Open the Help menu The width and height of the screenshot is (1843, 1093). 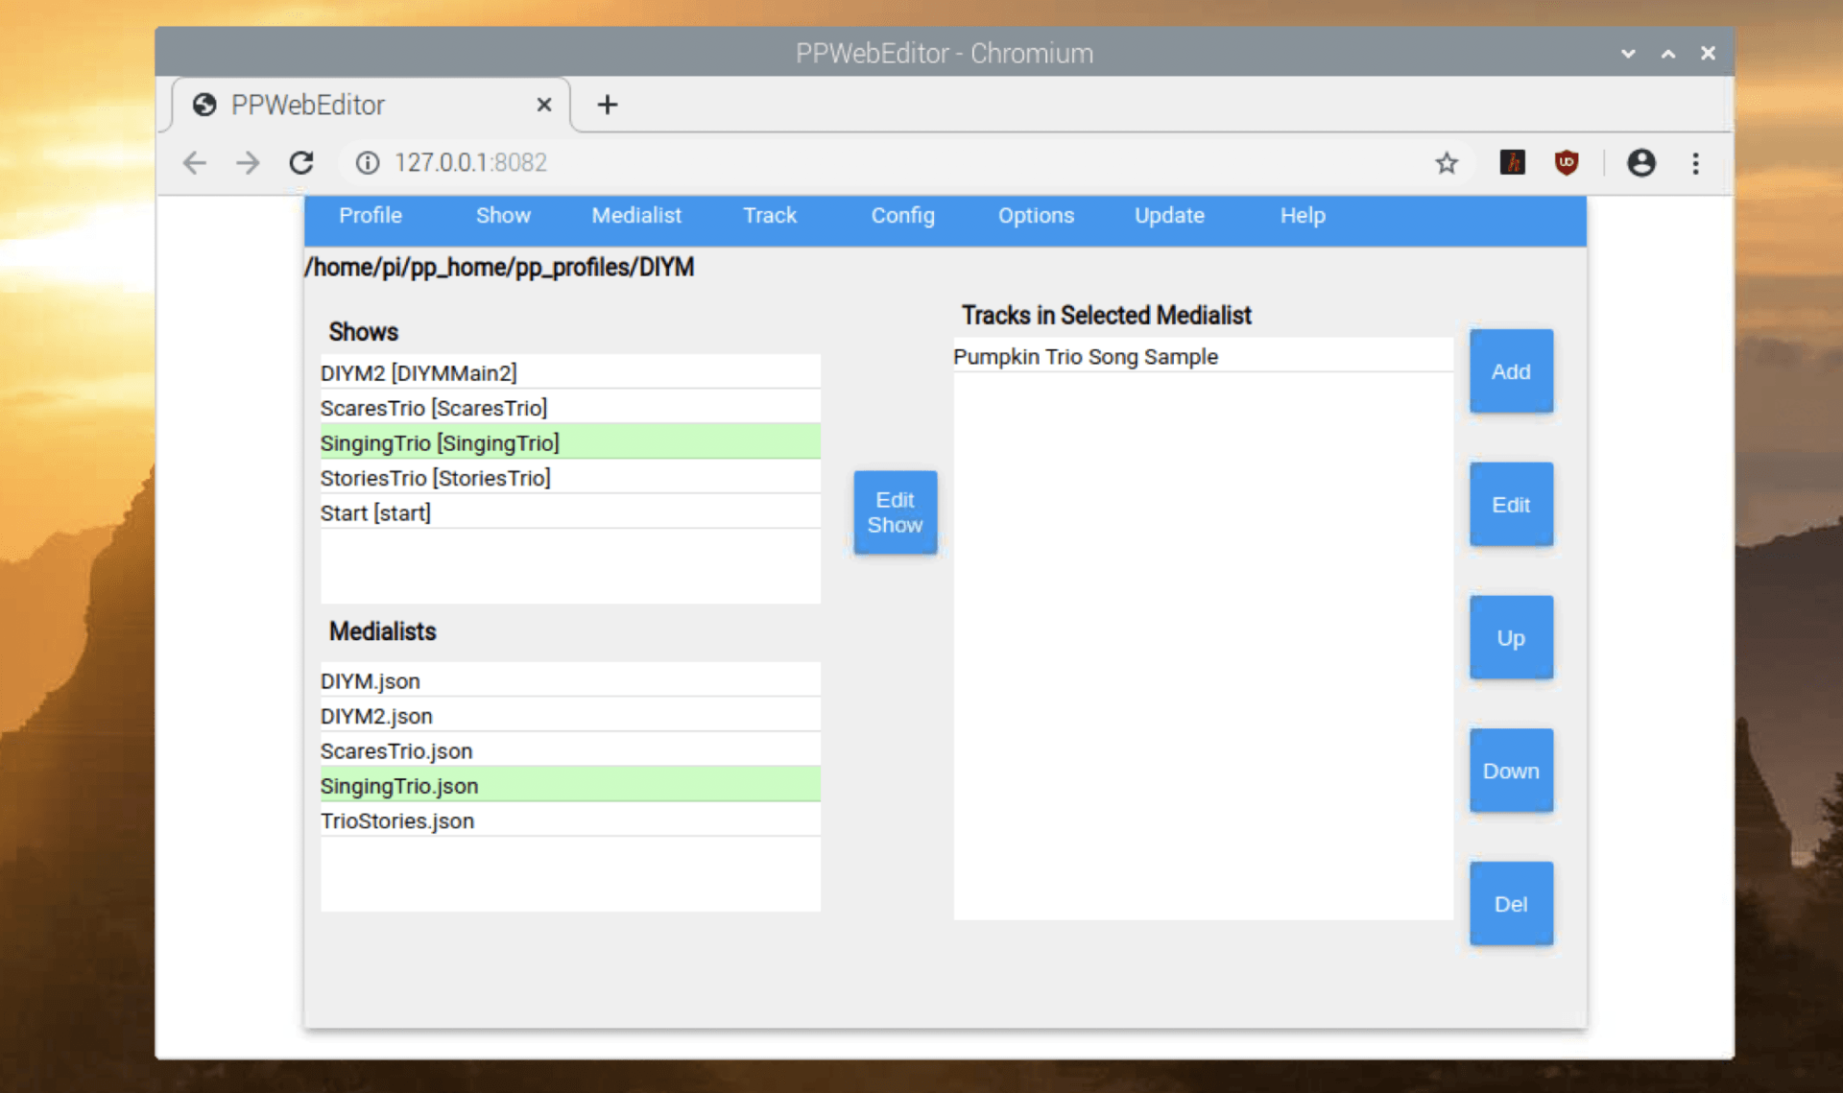tap(1303, 216)
